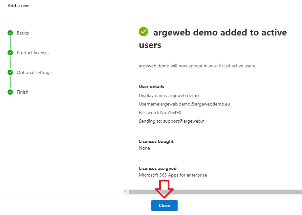302x215 pixels.
Task: Click the Display name argeweb demo line
Action: (x=169, y=95)
